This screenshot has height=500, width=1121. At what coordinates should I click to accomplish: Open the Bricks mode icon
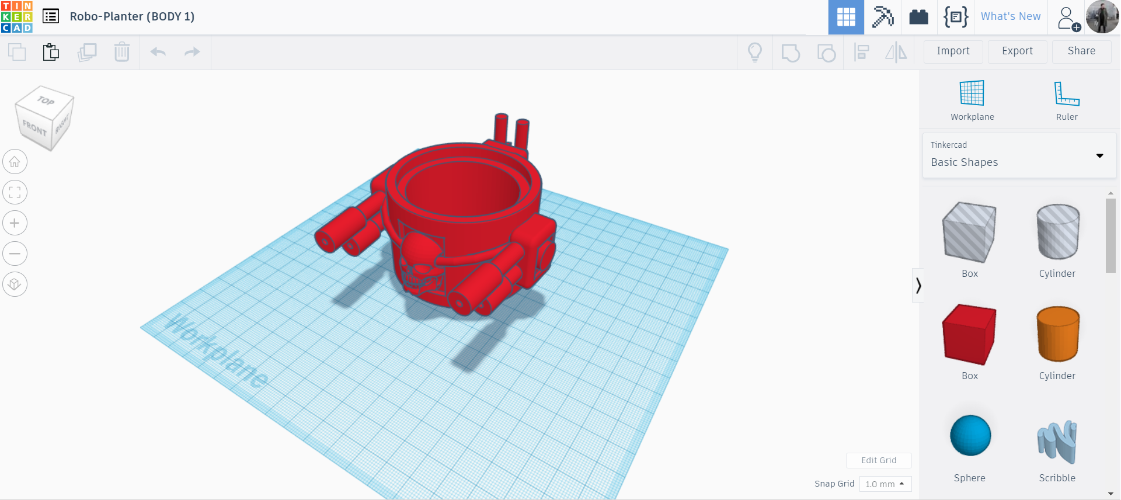919,17
